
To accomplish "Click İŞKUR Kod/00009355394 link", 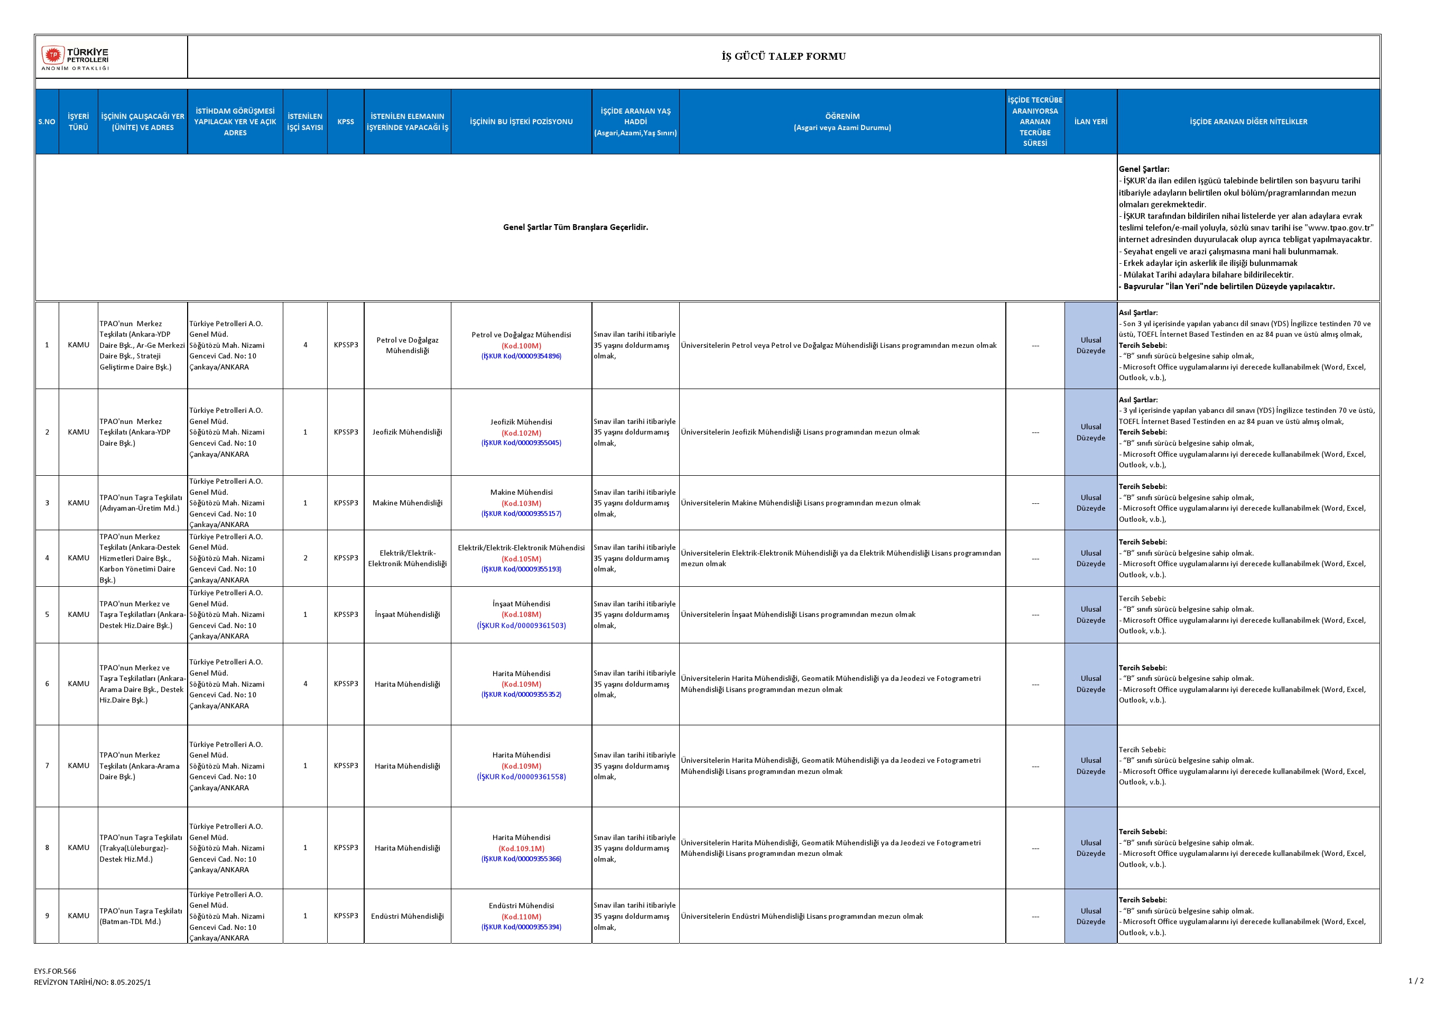I will [521, 927].
